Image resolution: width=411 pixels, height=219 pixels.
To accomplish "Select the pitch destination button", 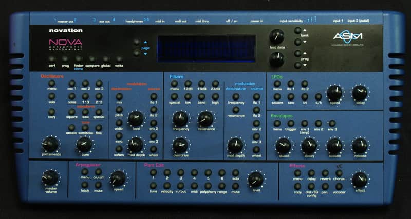I will (x=119, y=110).
